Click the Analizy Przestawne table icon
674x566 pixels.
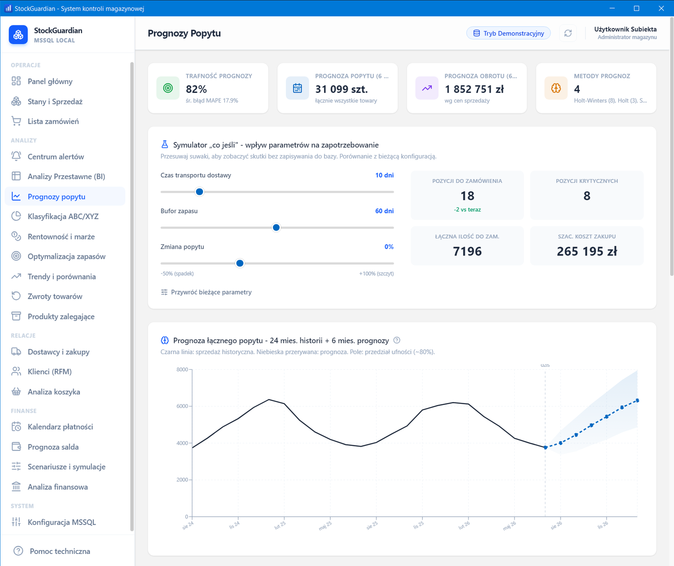(16, 176)
